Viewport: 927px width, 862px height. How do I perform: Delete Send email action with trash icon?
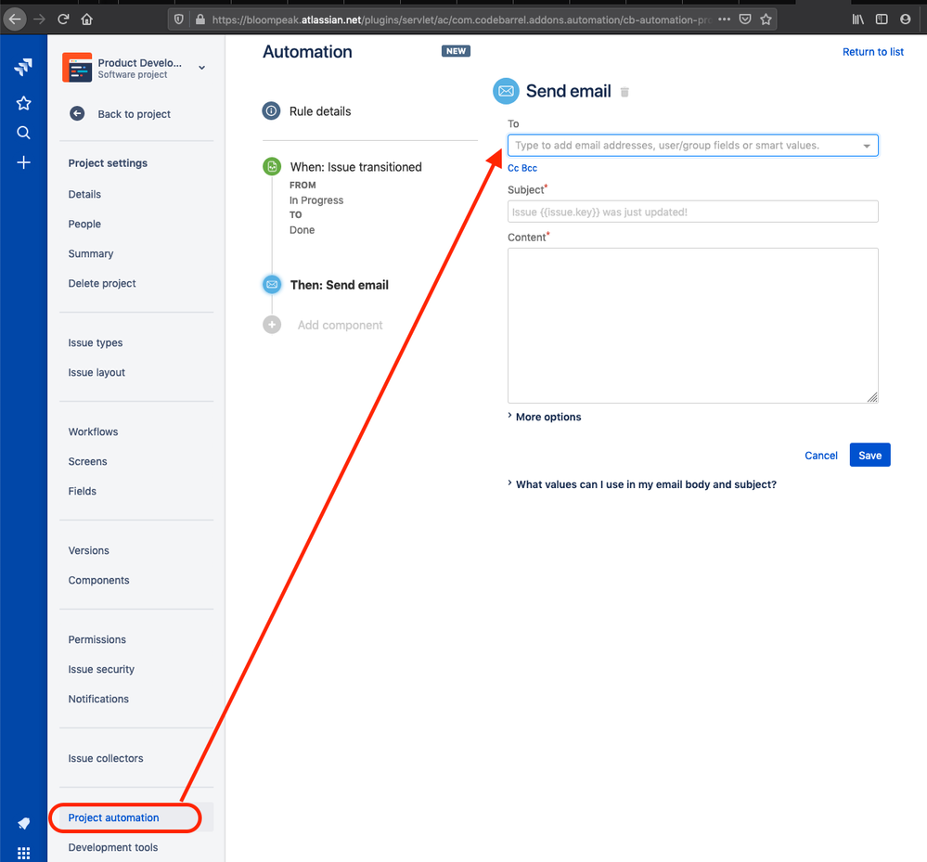[624, 92]
